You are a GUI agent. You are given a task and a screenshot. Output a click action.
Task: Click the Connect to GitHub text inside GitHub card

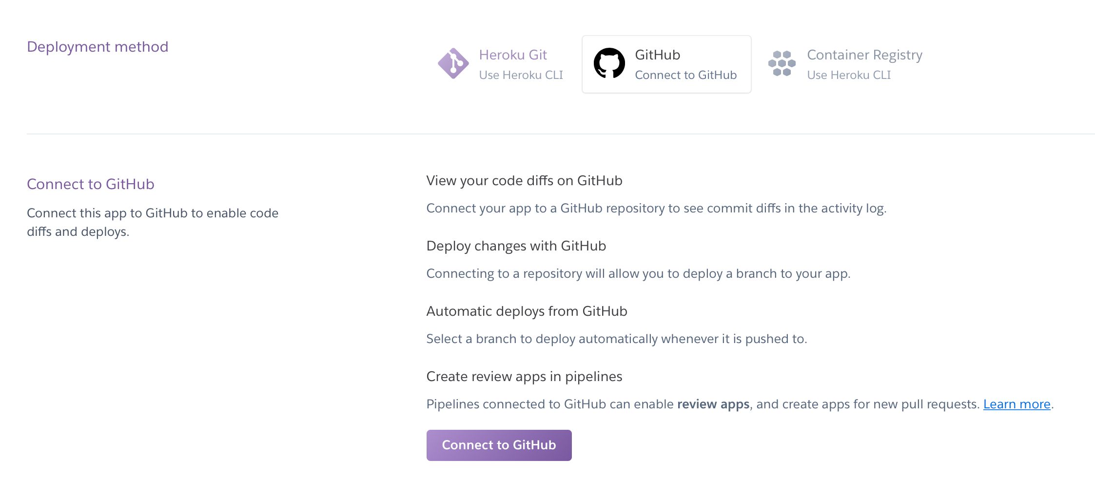tap(685, 75)
